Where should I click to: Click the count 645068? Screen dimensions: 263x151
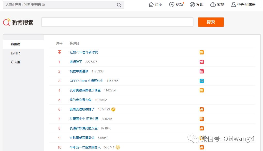[103, 138]
